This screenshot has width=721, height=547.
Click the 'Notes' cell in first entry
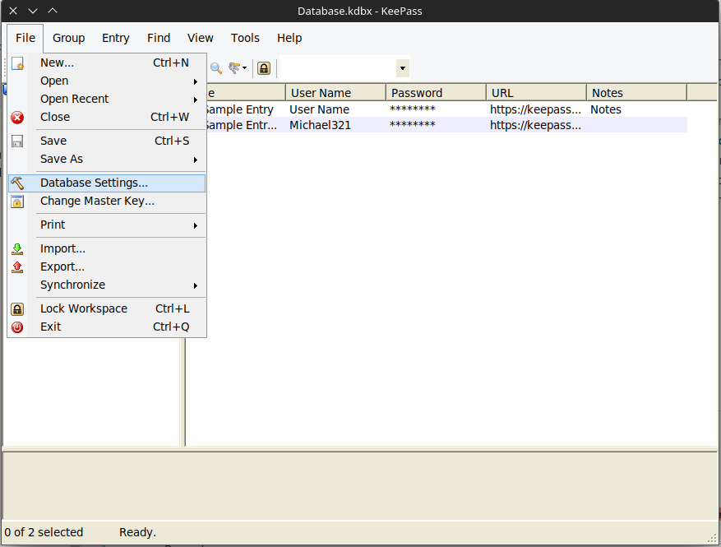pyautogui.click(x=606, y=110)
